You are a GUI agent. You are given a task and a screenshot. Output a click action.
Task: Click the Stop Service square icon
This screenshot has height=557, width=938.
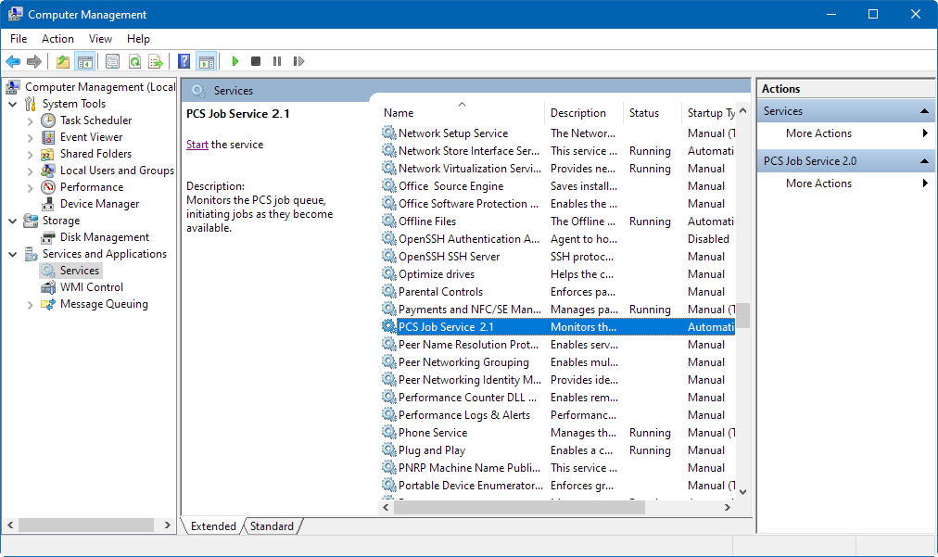(x=256, y=61)
